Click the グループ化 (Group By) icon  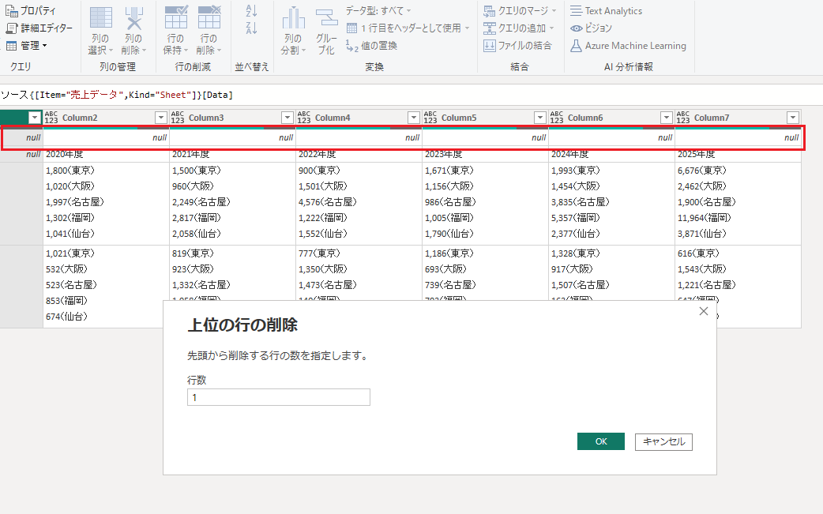click(x=326, y=20)
